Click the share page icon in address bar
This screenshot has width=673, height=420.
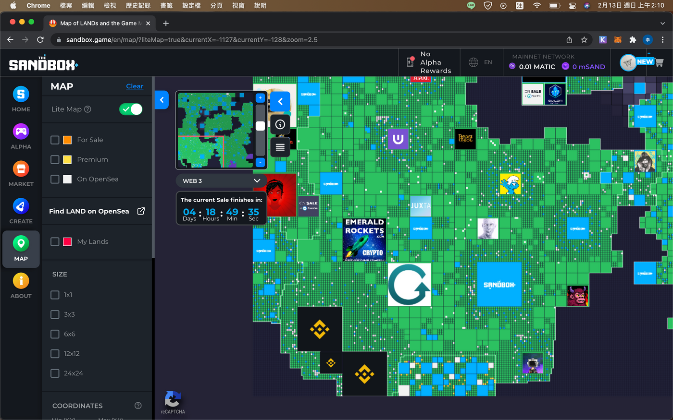(569, 40)
